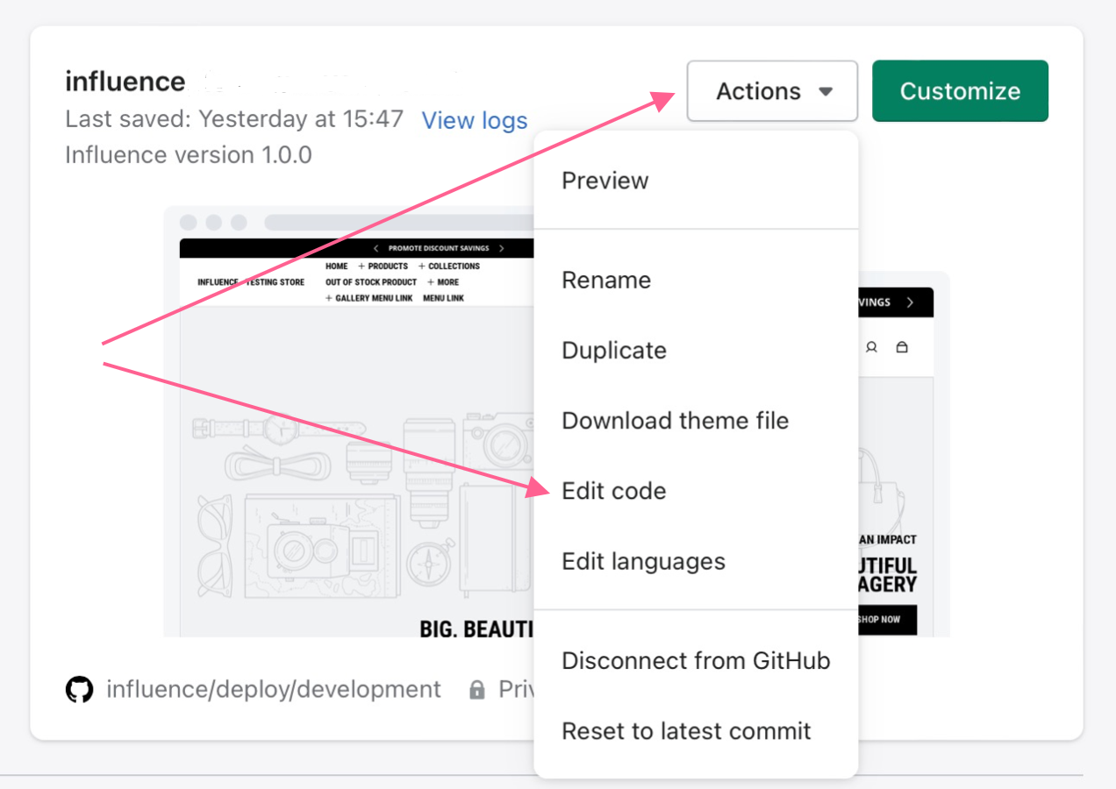Open influence/deploy/development branch link
The height and width of the screenshot is (789, 1116).
[x=274, y=689]
